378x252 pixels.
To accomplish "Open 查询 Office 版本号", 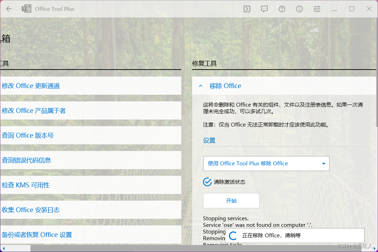I will tap(91, 135).
